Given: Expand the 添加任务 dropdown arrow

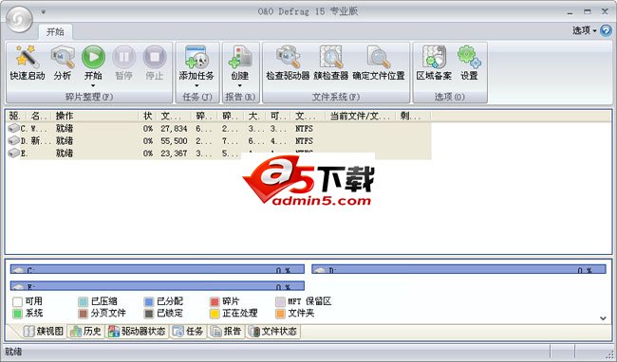Looking at the screenshot, I should (196, 85).
